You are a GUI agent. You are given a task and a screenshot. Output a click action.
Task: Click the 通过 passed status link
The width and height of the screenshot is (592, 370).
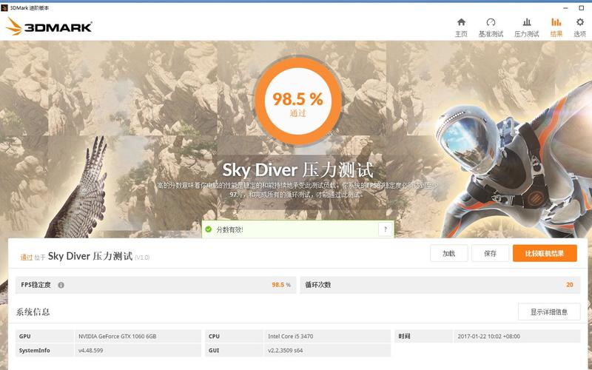[x=26, y=258]
